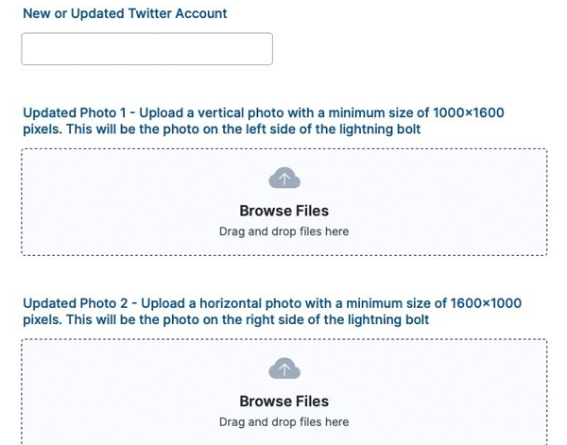567x445 pixels.
Task: Click the dashed upload area for Photo 2
Action: [x=284, y=392]
